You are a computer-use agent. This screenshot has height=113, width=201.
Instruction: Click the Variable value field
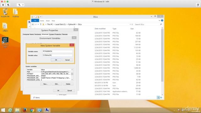point(57,55)
